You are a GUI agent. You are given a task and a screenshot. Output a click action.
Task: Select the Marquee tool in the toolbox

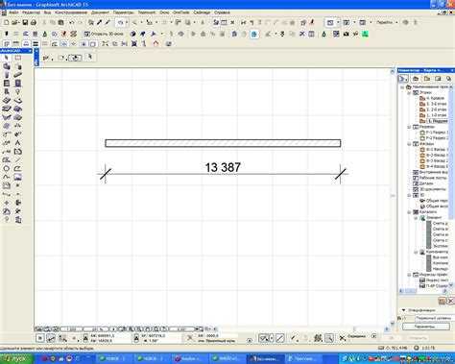click(x=18, y=58)
